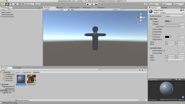Image resolution: width=185 pixels, height=104 pixels.
Task: Pick Albedo color with eyedropper icon
Action: coord(171,21)
